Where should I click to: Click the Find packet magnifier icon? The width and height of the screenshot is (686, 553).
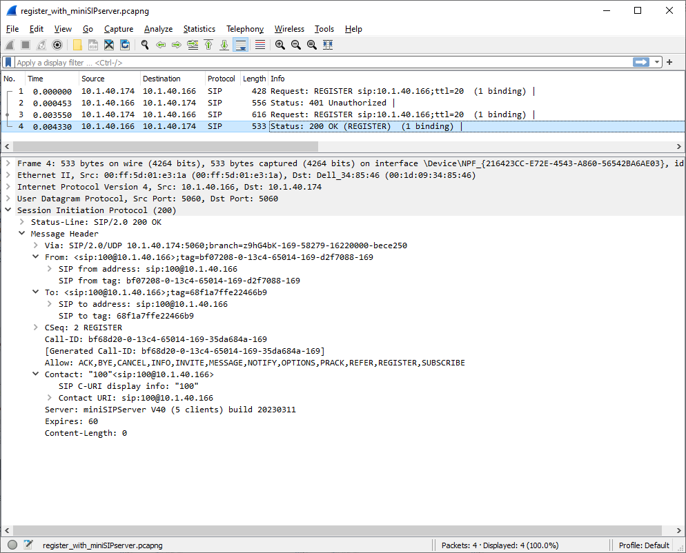[145, 45]
